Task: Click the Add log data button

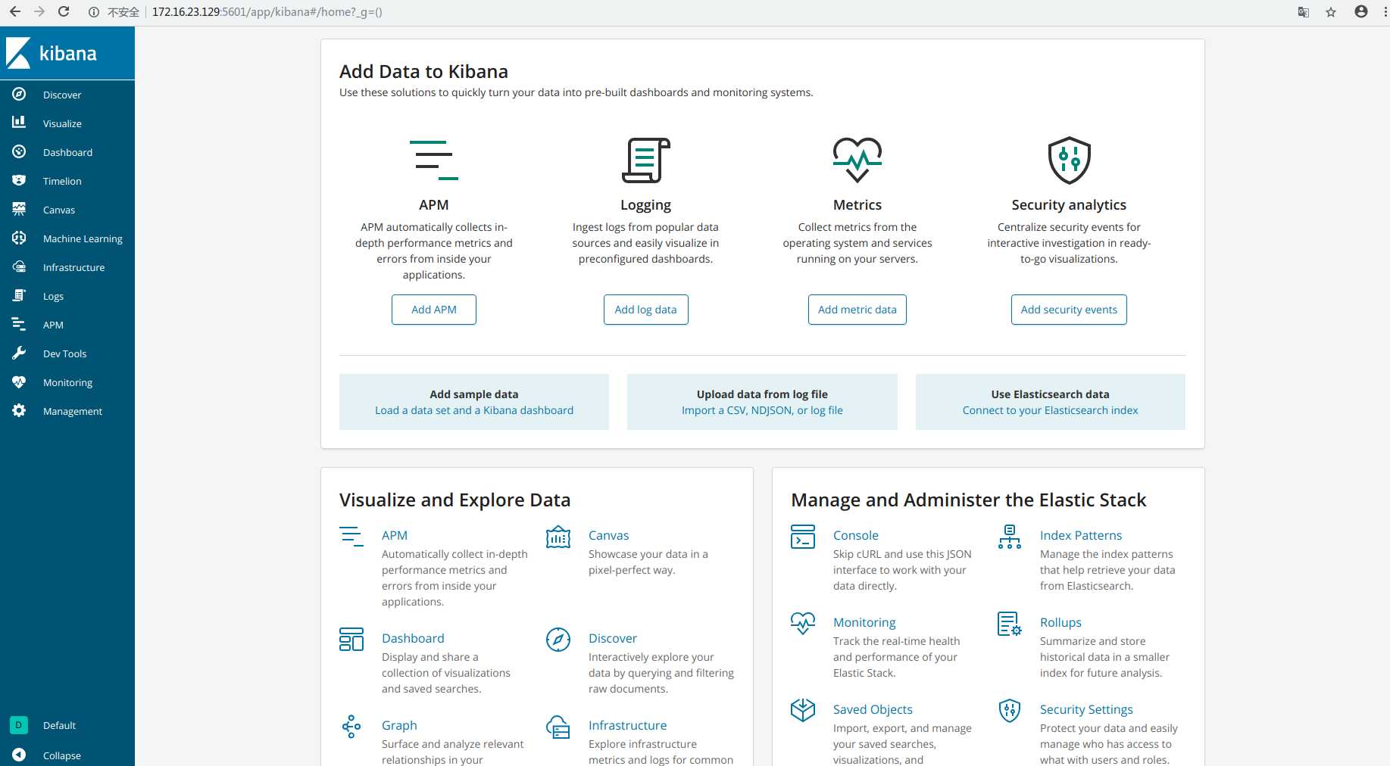Action: click(x=645, y=310)
